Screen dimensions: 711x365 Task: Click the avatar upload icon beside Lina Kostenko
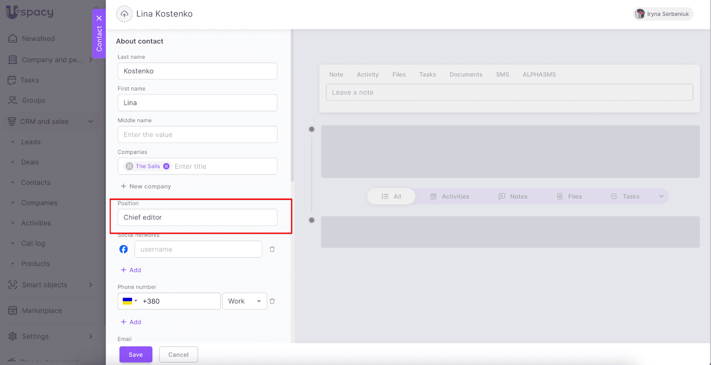pyautogui.click(x=124, y=14)
